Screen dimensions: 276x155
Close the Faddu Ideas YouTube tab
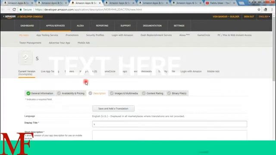[234, 3]
